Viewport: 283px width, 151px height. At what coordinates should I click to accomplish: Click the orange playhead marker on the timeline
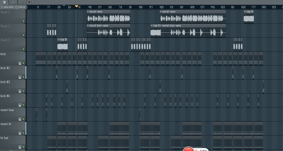click(x=77, y=6)
